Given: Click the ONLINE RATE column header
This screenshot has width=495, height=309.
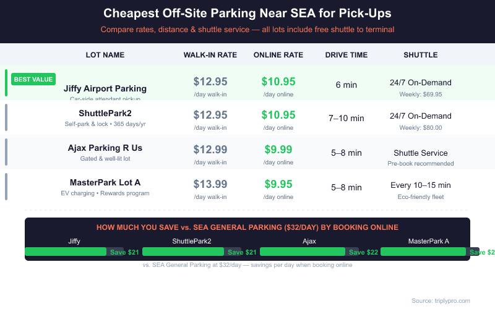Looking at the screenshot, I should [x=278, y=55].
